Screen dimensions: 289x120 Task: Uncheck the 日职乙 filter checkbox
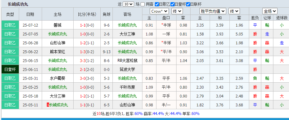[x=157, y=4]
